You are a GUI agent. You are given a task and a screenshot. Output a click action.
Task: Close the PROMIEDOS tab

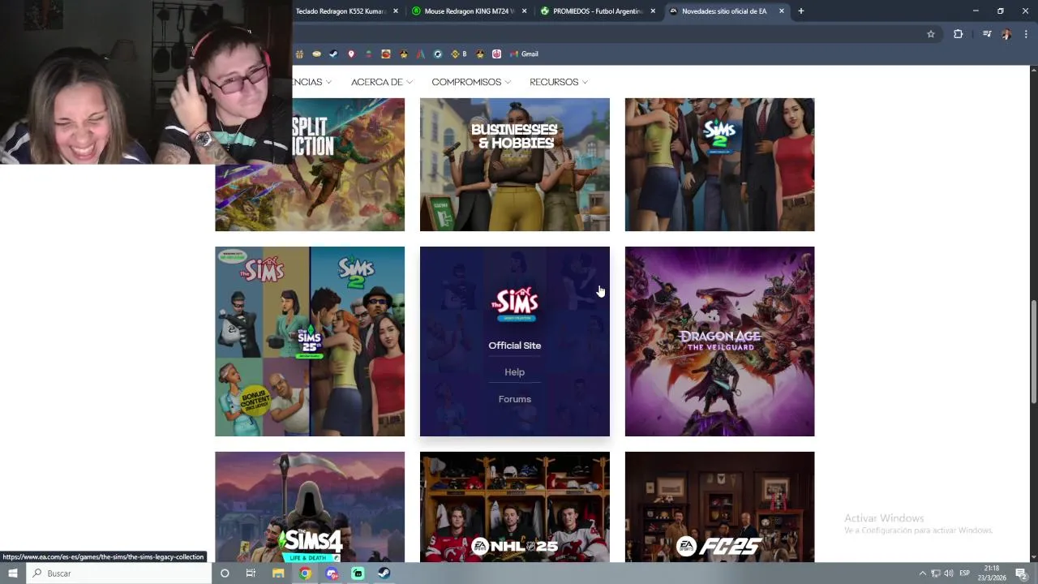[653, 11]
